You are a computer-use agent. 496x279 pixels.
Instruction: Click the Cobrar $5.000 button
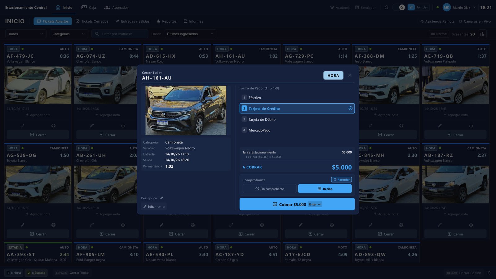[x=297, y=204]
